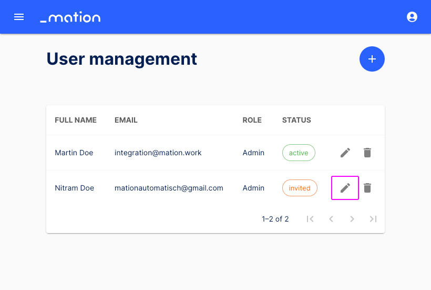This screenshot has width=431, height=290.
Task: Click Admin role in Martin Doe row
Action: 253,153
